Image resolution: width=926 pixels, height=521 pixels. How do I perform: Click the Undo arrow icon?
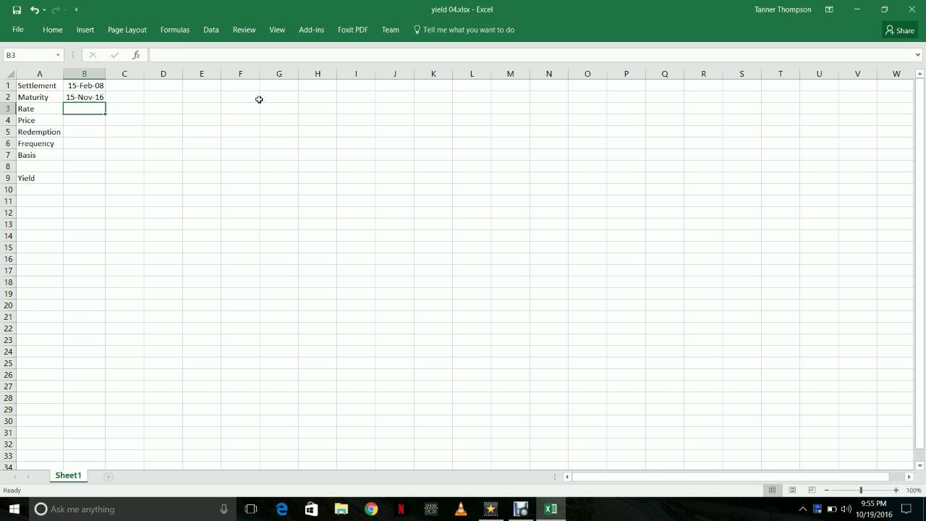(34, 10)
